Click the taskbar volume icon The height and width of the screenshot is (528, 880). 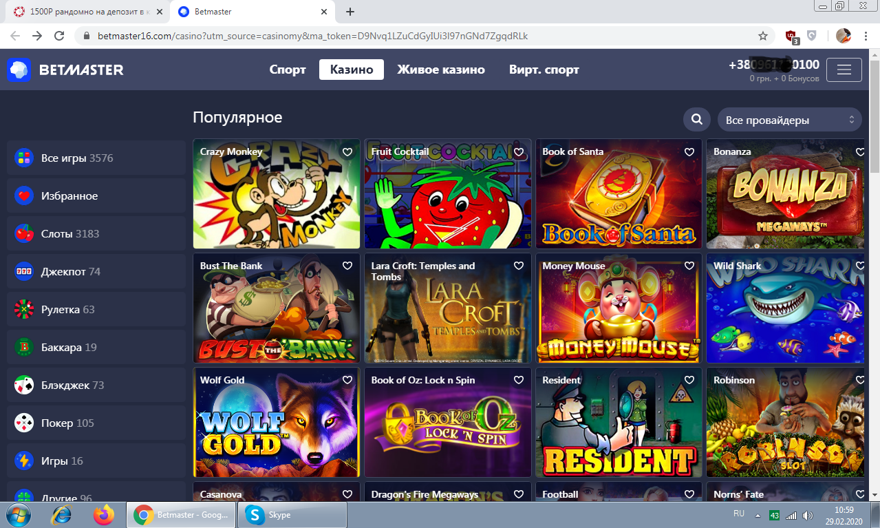click(807, 516)
